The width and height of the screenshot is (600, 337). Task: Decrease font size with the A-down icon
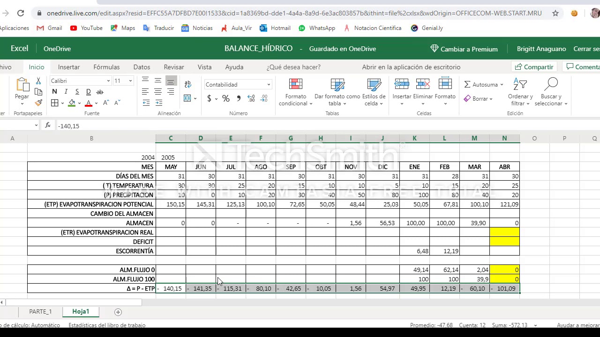(x=117, y=103)
